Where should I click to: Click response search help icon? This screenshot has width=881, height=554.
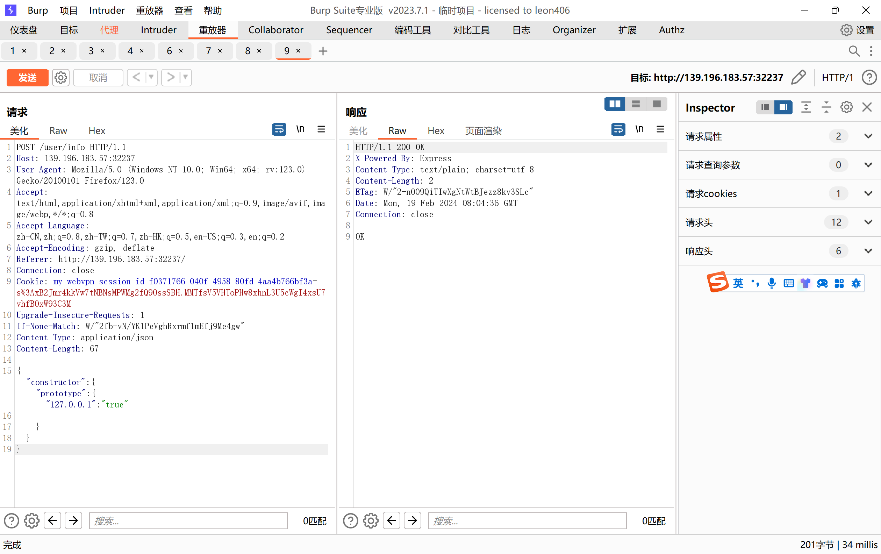click(351, 520)
